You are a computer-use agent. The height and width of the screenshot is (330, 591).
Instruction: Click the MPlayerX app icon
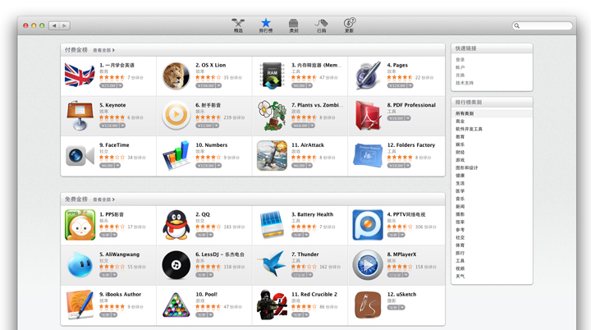(x=368, y=264)
